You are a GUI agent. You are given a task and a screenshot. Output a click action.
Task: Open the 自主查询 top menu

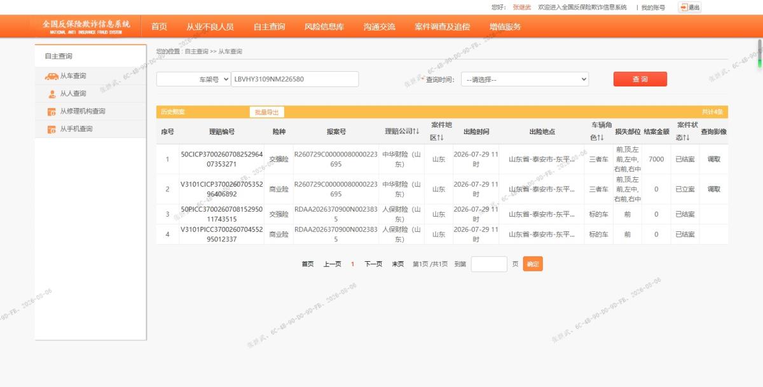[269, 27]
